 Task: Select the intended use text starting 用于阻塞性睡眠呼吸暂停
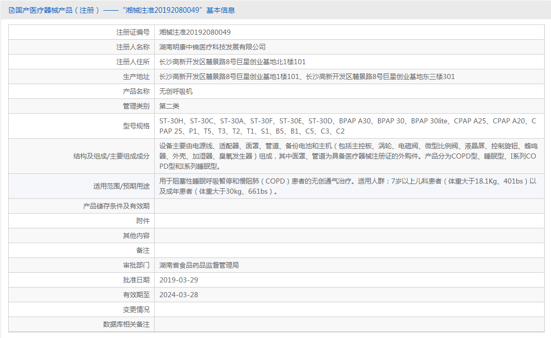[x=348, y=186]
